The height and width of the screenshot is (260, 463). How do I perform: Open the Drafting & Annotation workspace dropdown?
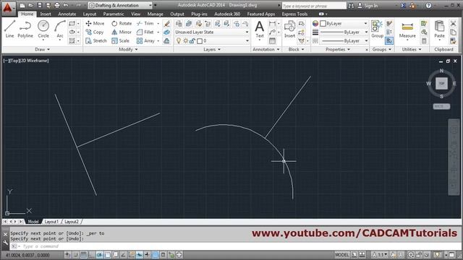pos(120,5)
